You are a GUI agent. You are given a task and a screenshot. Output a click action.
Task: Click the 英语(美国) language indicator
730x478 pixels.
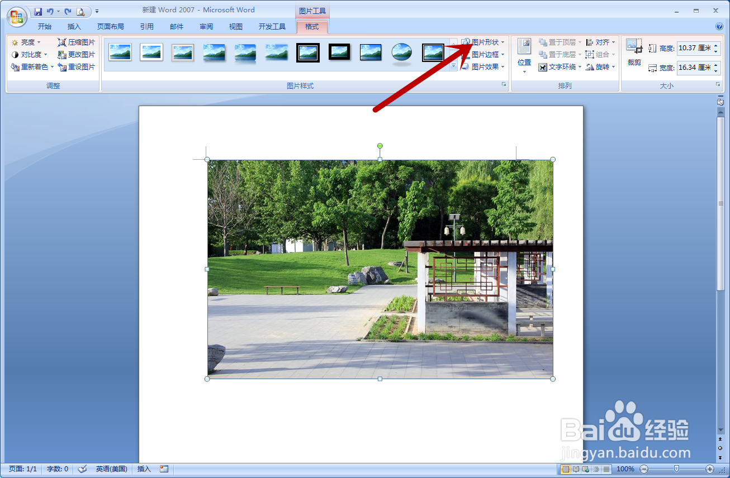(x=111, y=469)
